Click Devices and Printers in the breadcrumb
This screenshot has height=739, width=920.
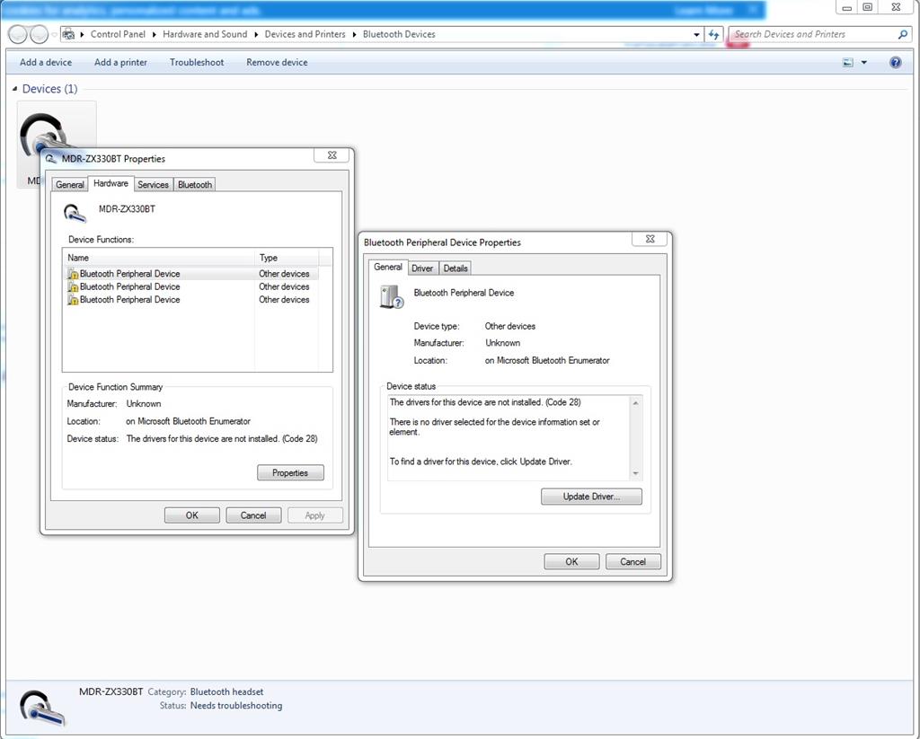[305, 34]
